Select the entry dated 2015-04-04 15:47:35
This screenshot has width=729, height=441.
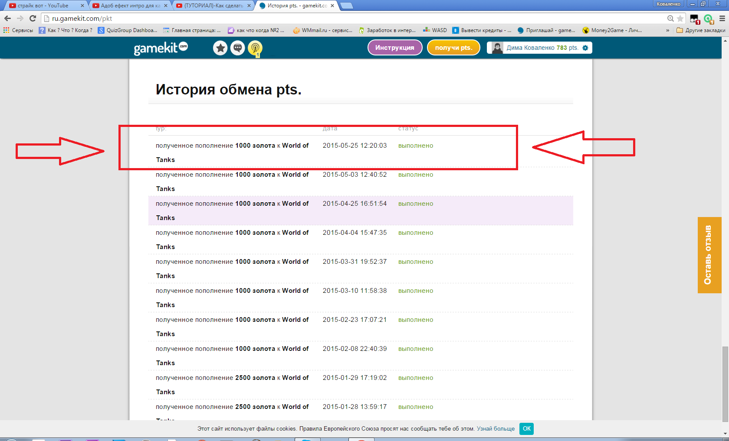361,240
